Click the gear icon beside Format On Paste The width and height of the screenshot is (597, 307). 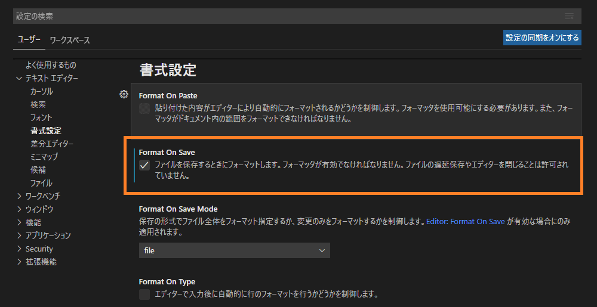(124, 95)
